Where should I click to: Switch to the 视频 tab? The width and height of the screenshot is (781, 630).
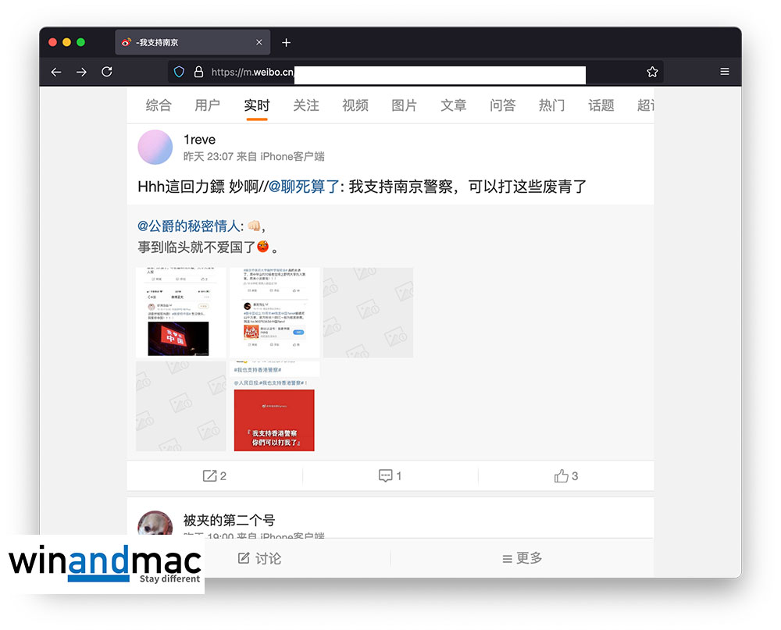pyautogui.click(x=355, y=105)
